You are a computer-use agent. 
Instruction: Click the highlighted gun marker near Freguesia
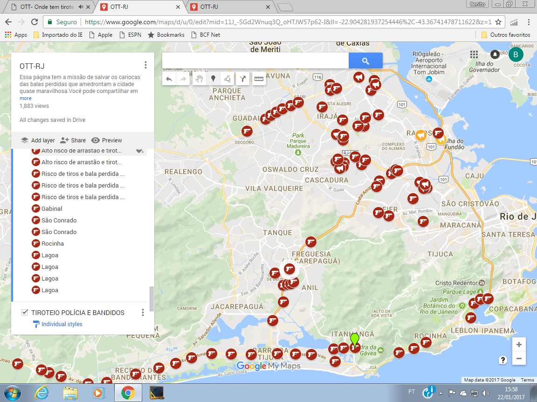tap(289, 269)
